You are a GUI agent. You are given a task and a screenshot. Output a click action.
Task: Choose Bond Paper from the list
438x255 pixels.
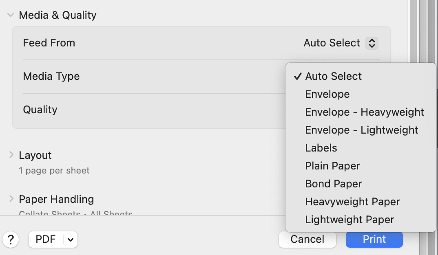coord(333,184)
